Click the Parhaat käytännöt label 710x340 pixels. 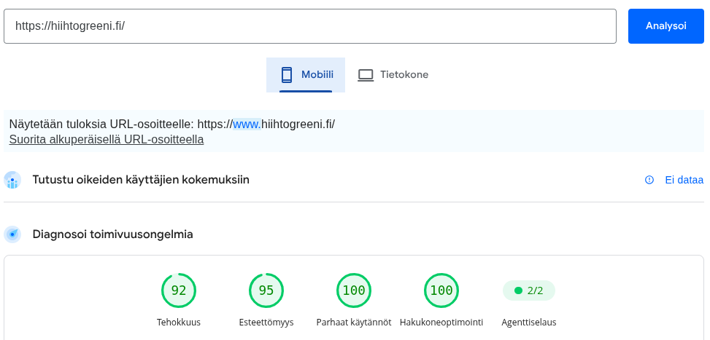click(354, 323)
